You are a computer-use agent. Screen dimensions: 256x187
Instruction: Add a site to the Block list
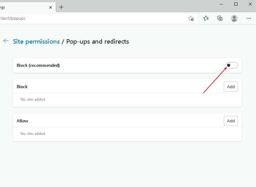click(231, 86)
